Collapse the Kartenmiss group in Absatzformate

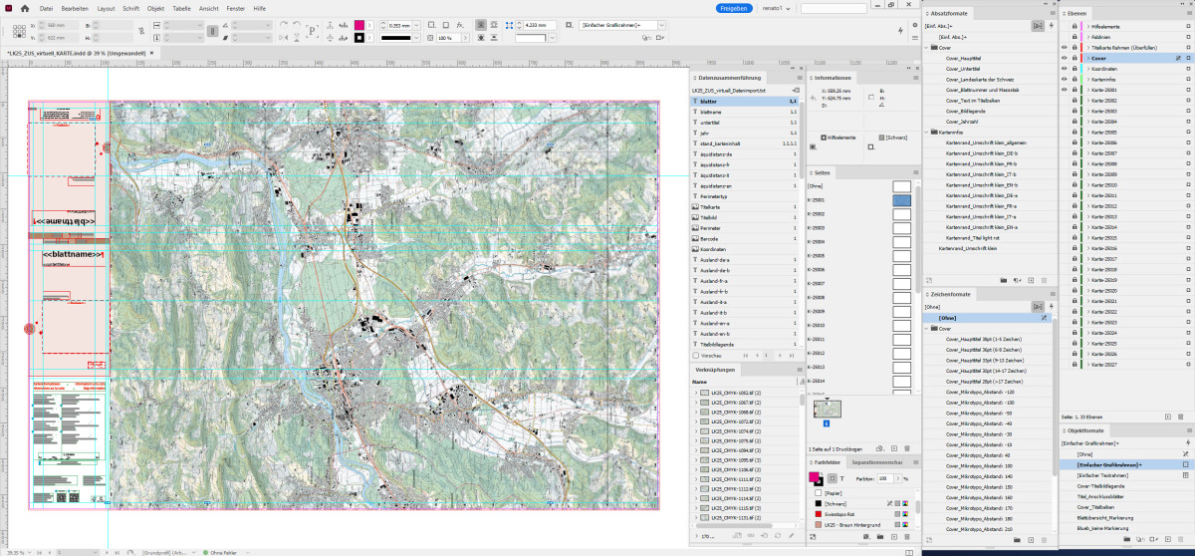[x=926, y=132]
